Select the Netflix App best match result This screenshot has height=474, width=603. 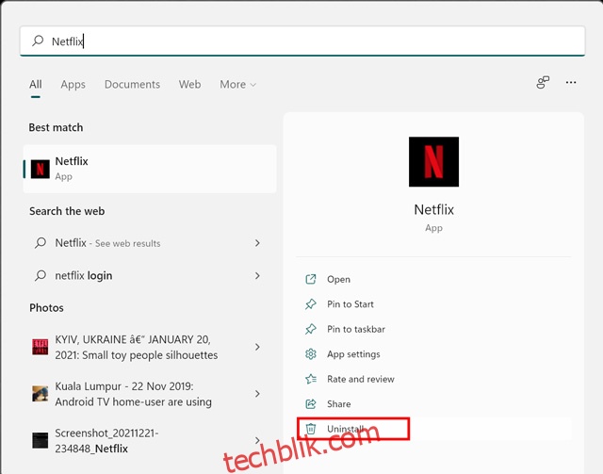coord(150,169)
